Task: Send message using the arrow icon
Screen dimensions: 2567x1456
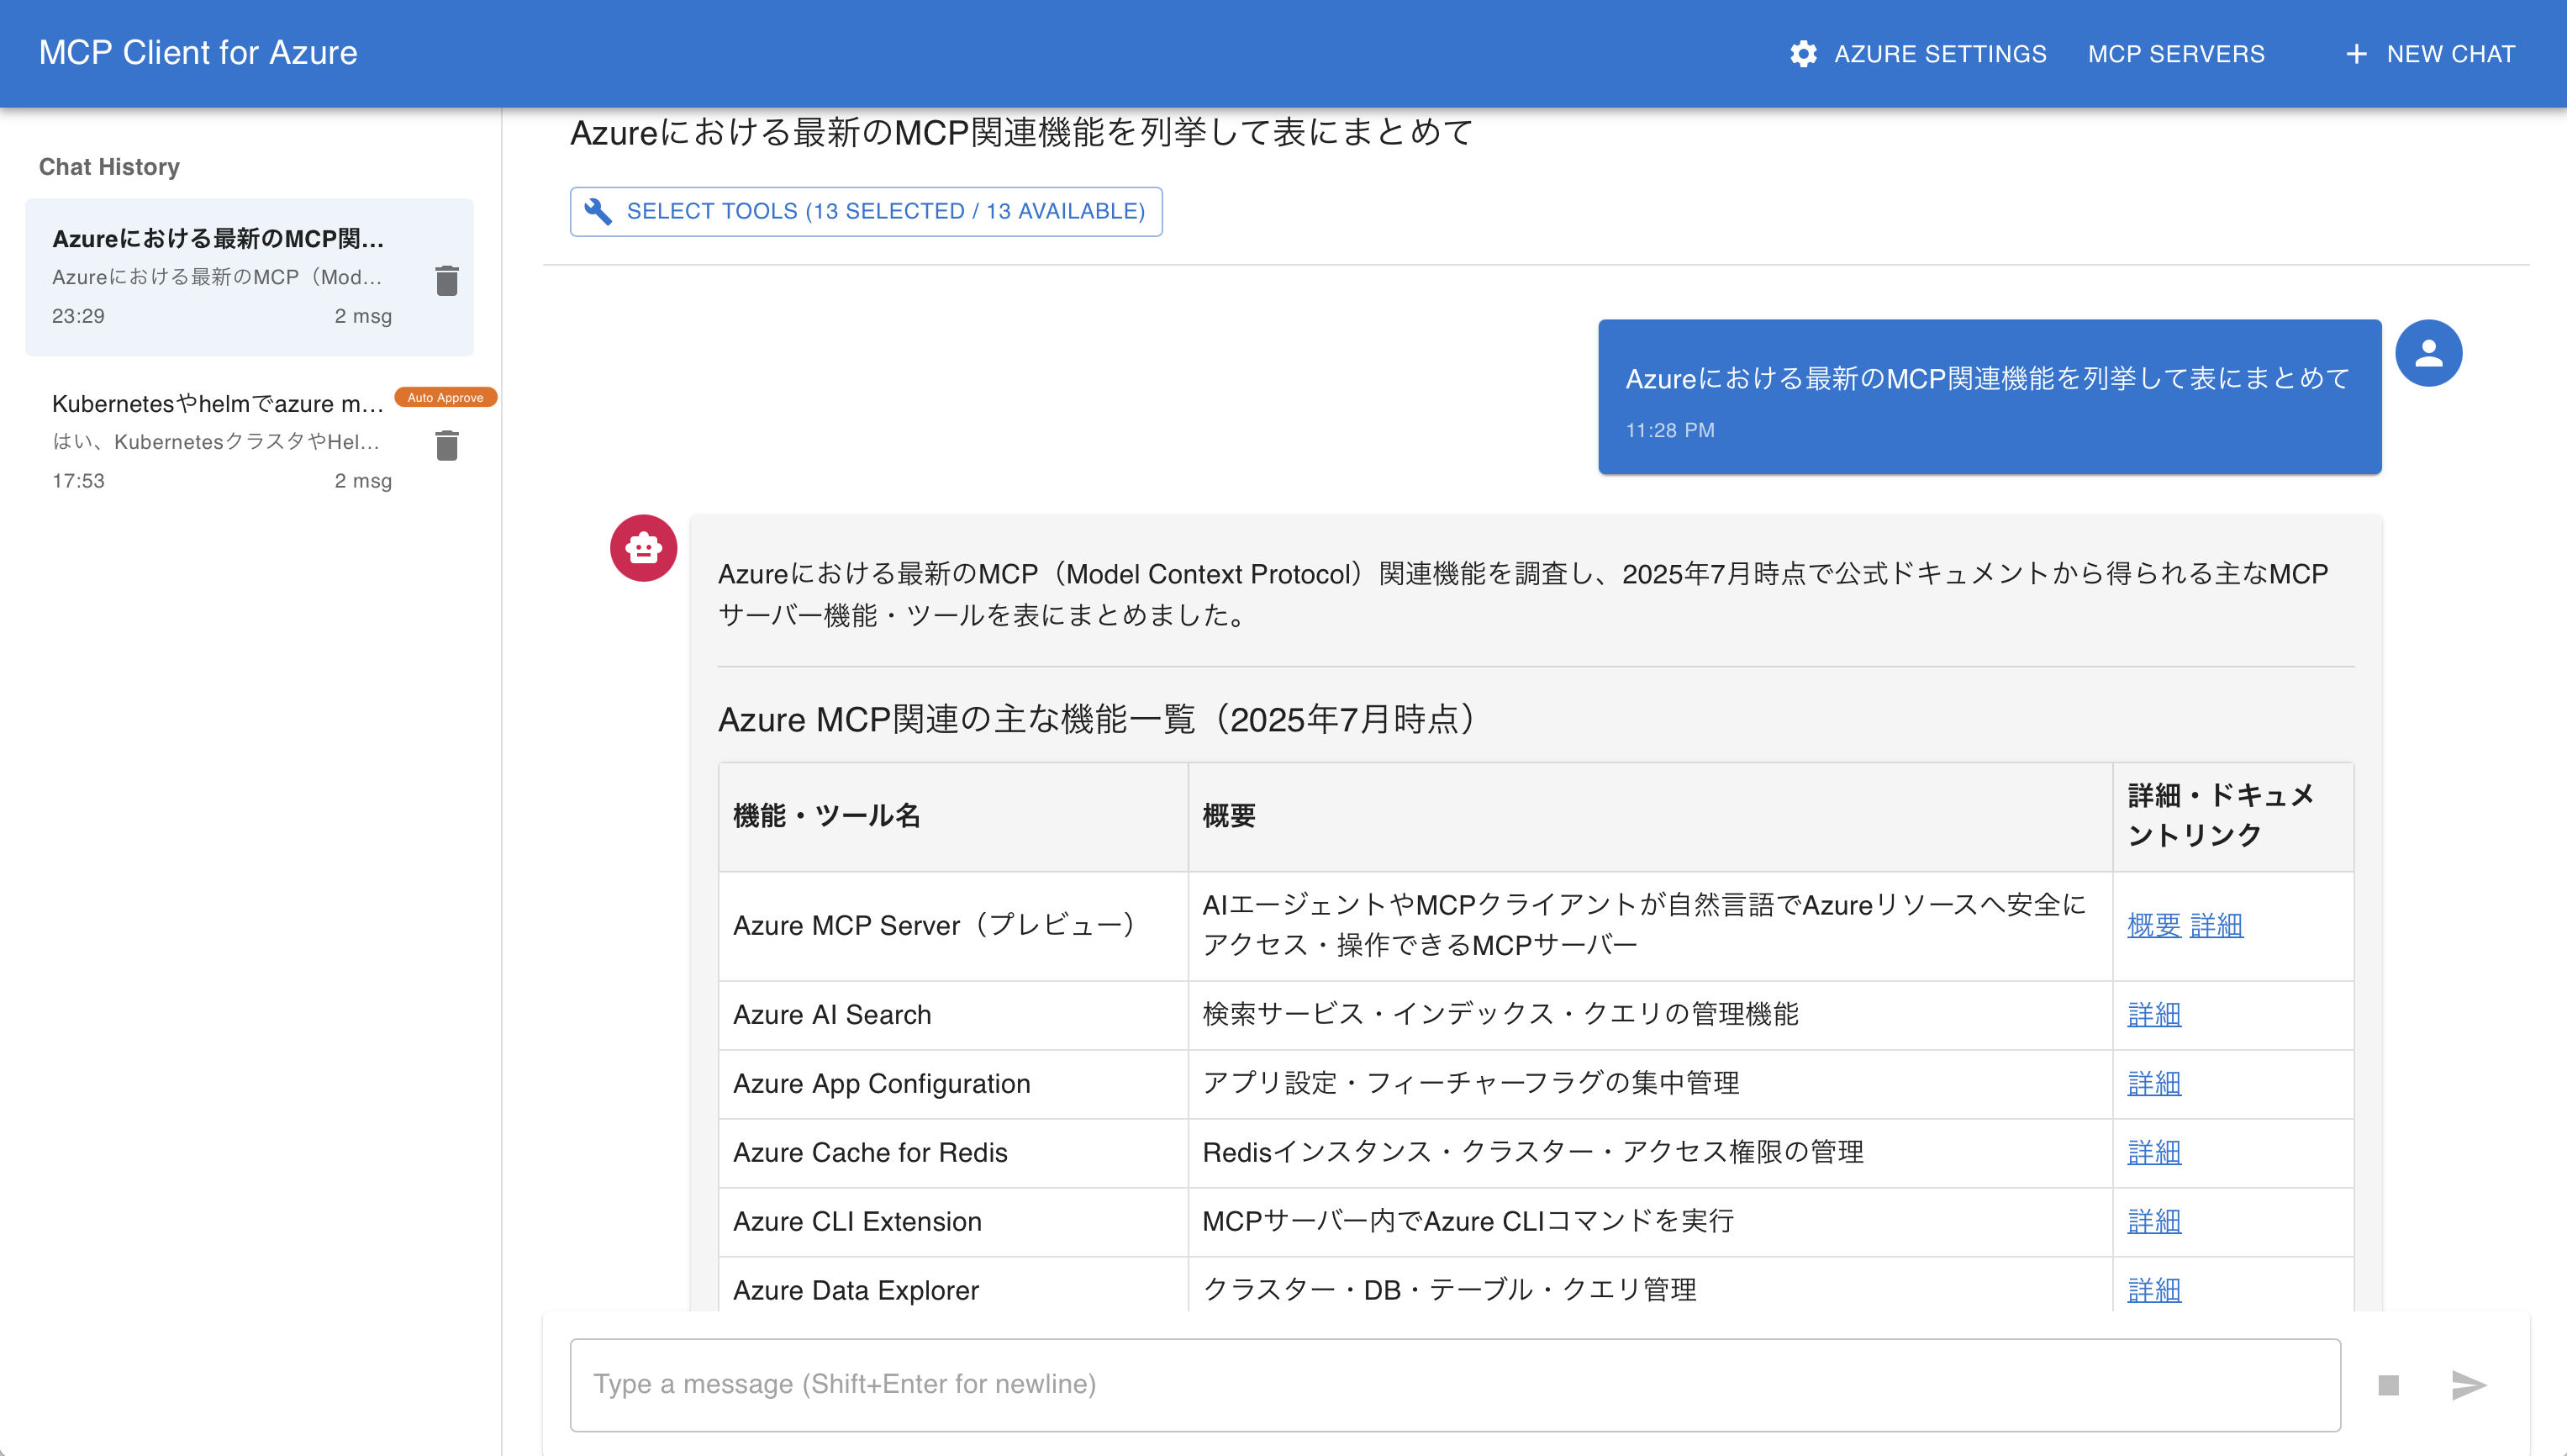Action: [x=2469, y=1385]
